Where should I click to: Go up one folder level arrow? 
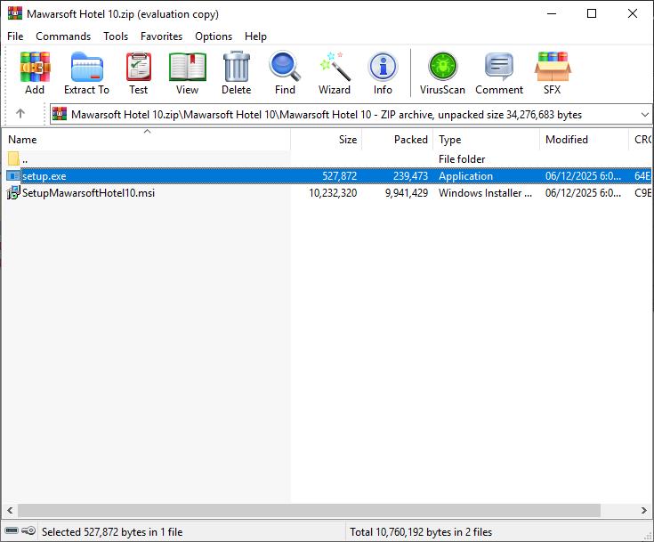pyautogui.click(x=20, y=114)
